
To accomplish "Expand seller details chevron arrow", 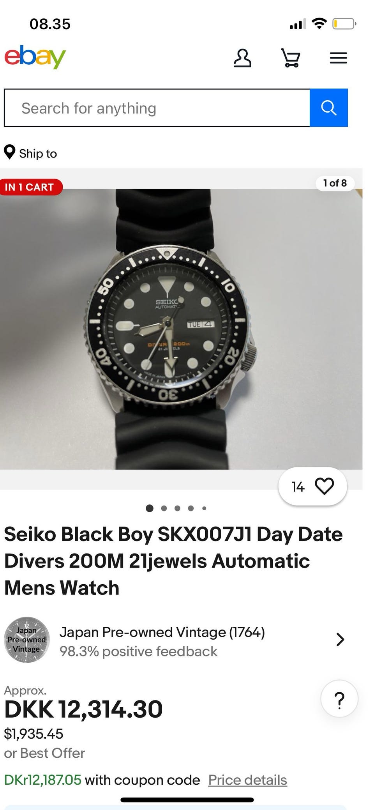I will 340,640.
